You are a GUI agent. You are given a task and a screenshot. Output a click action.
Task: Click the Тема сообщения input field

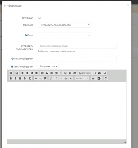(77, 58)
